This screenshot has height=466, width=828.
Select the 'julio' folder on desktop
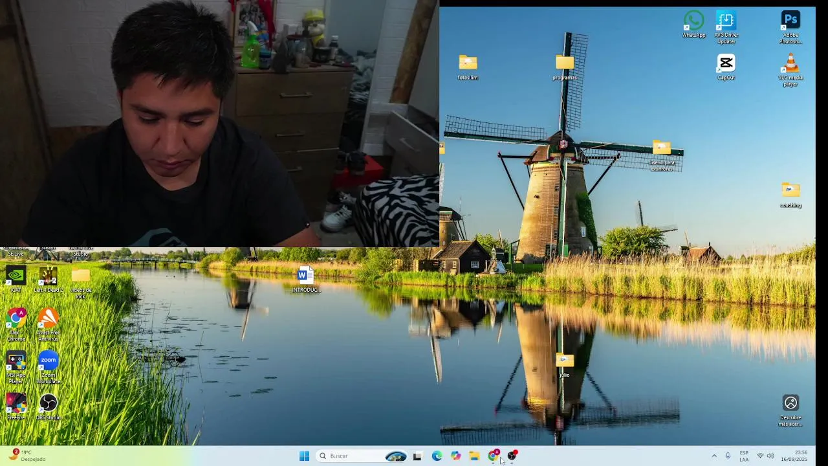(564, 366)
